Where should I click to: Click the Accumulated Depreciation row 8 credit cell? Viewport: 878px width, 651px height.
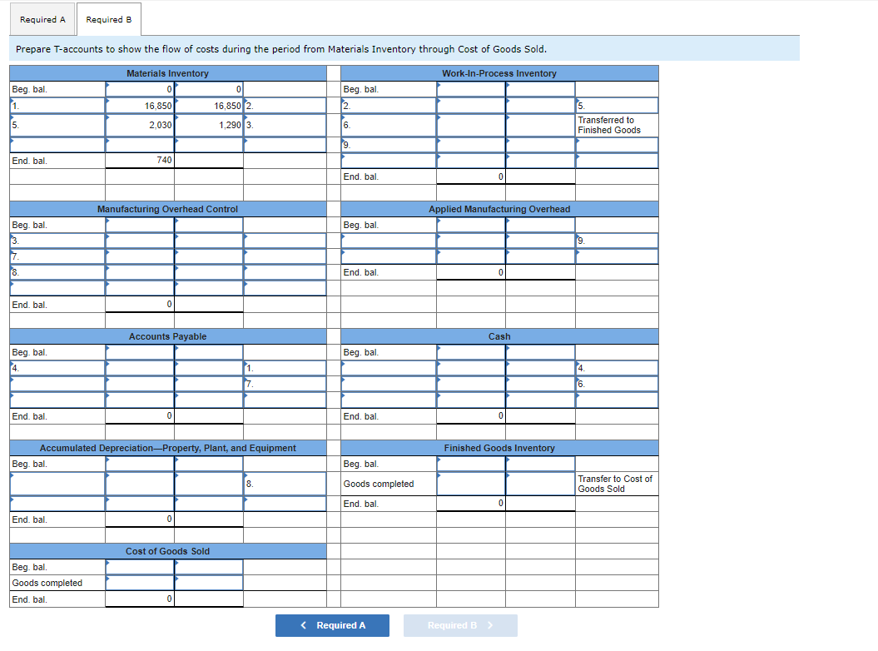click(x=206, y=483)
